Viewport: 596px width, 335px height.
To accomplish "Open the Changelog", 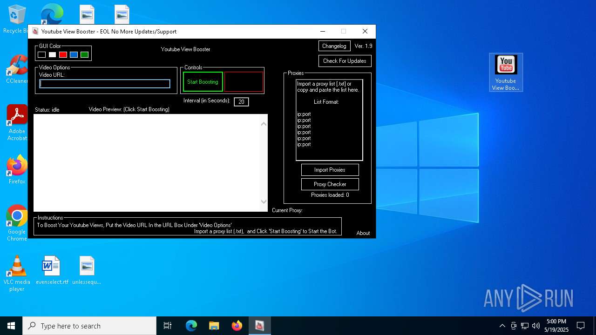I will 334,46.
